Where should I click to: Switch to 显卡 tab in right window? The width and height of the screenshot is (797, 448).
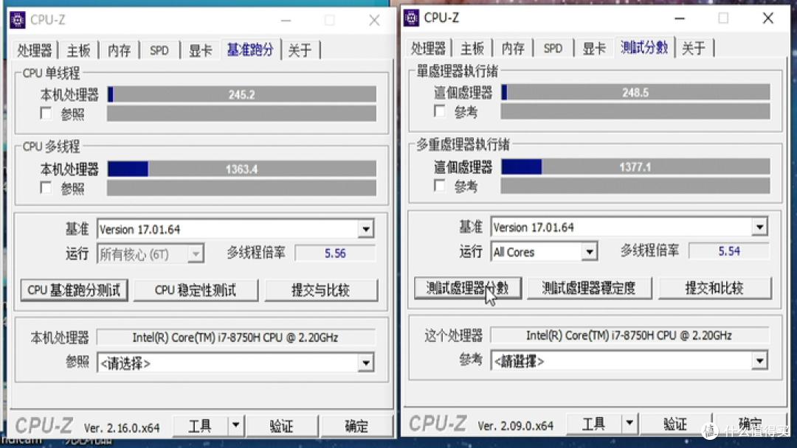[x=594, y=48]
